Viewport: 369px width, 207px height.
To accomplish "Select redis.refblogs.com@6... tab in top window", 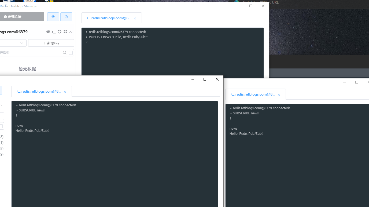I will click(x=109, y=18).
